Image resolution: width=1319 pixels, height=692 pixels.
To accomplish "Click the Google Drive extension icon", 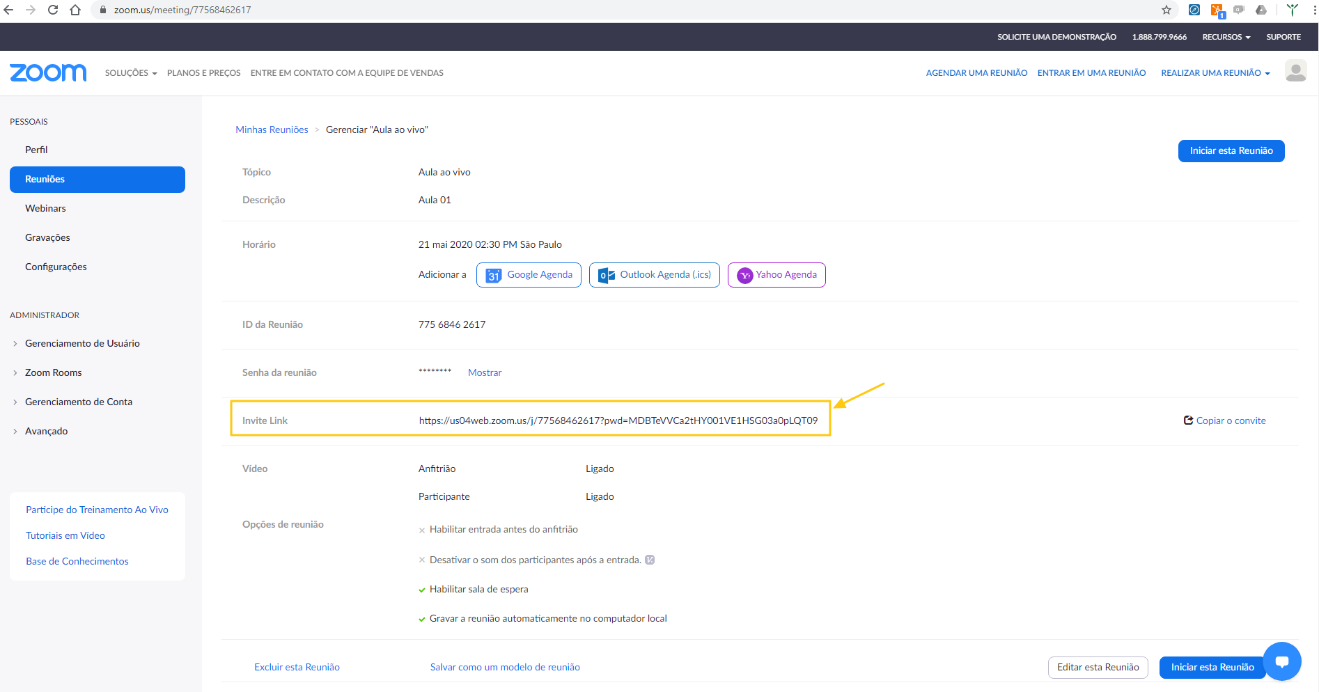I will tap(1261, 10).
